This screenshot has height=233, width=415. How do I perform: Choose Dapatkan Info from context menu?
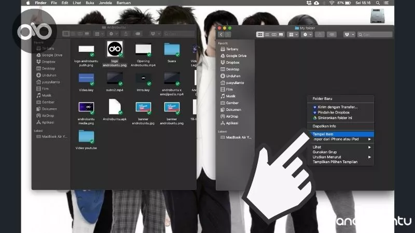coord(341,126)
